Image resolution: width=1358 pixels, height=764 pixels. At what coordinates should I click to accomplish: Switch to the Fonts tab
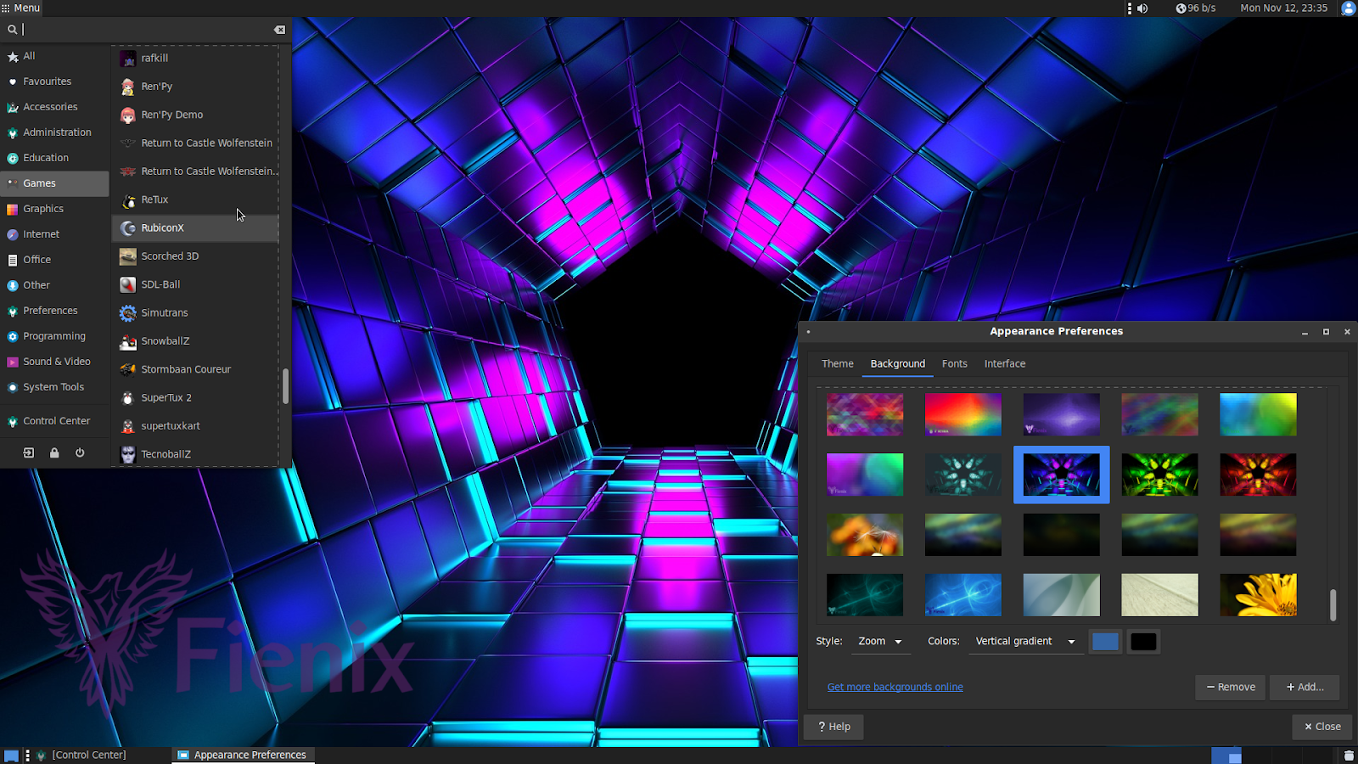[954, 363]
